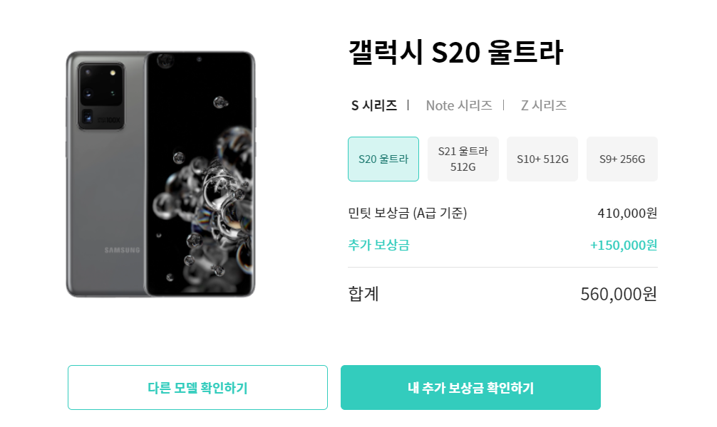Click the +150,000원 bonus amount

(x=624, y=245)
